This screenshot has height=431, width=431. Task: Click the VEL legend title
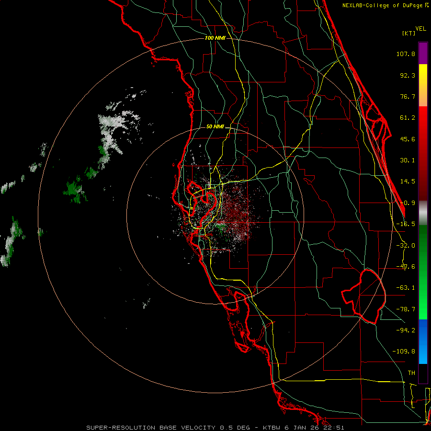[420, 29]
